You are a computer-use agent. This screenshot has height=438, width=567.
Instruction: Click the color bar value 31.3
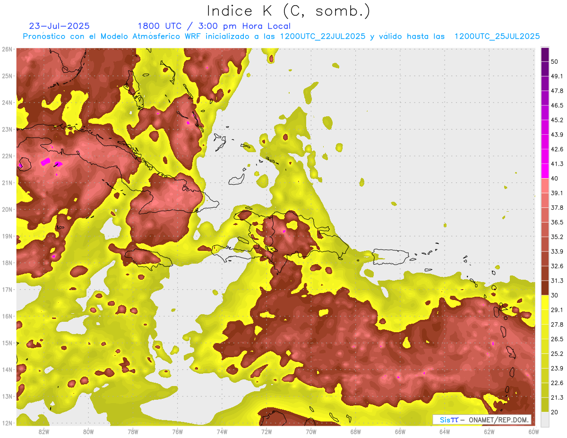[x=558, y=281]
